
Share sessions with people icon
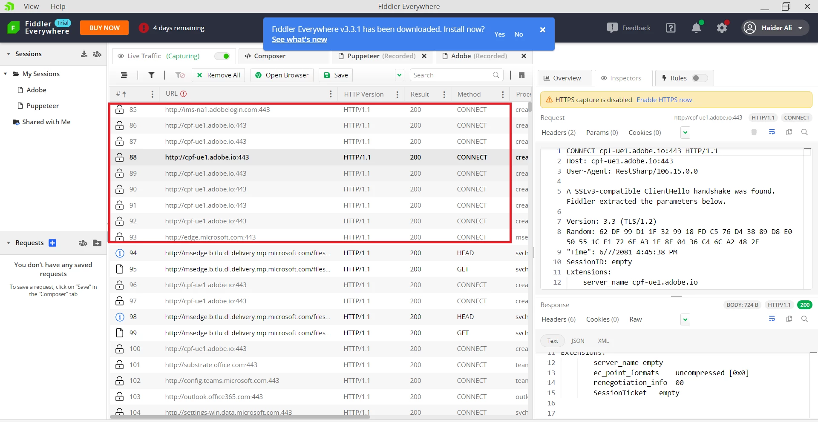point(97,54)
